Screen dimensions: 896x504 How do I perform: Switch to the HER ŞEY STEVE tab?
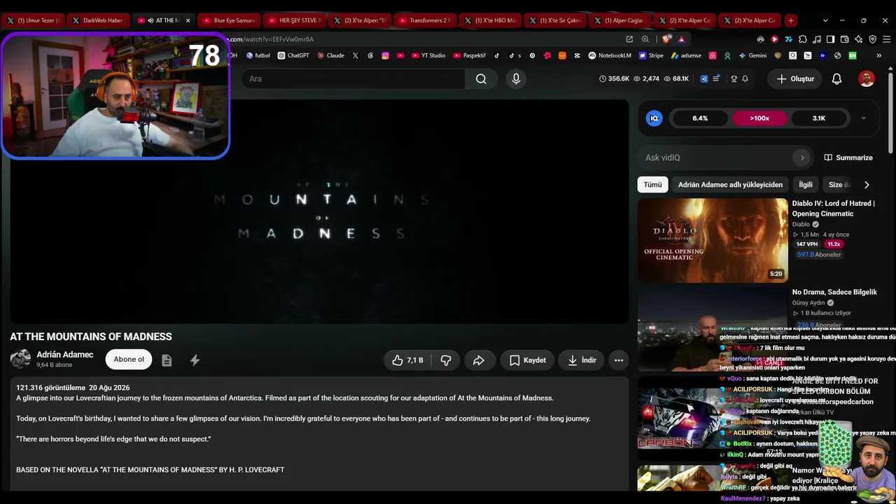pos(293,20)
